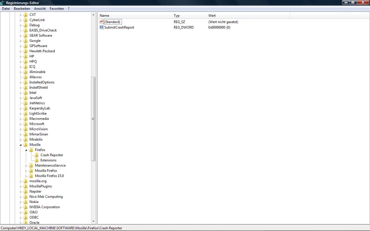Image resolution: width=370 pixels, height=231 pixels.
Task: Collapse the Firefox registry key
Action: point(26,150)
